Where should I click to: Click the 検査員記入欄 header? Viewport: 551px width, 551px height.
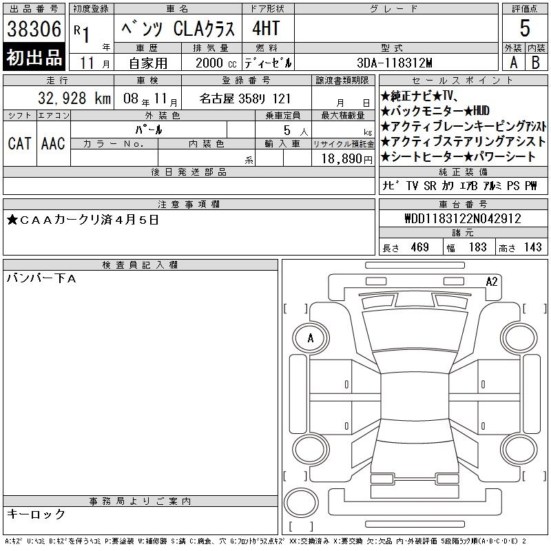(x=141, y=265)
